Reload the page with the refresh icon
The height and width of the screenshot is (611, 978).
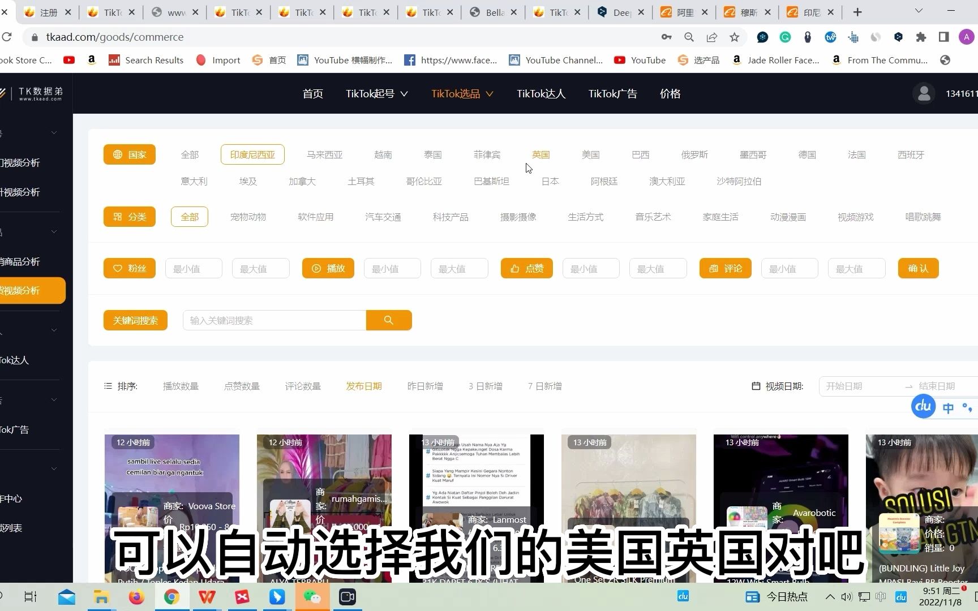7,37
